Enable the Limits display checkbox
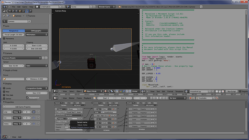This screenshot has width=249, height=140. [x=4, y=88]
